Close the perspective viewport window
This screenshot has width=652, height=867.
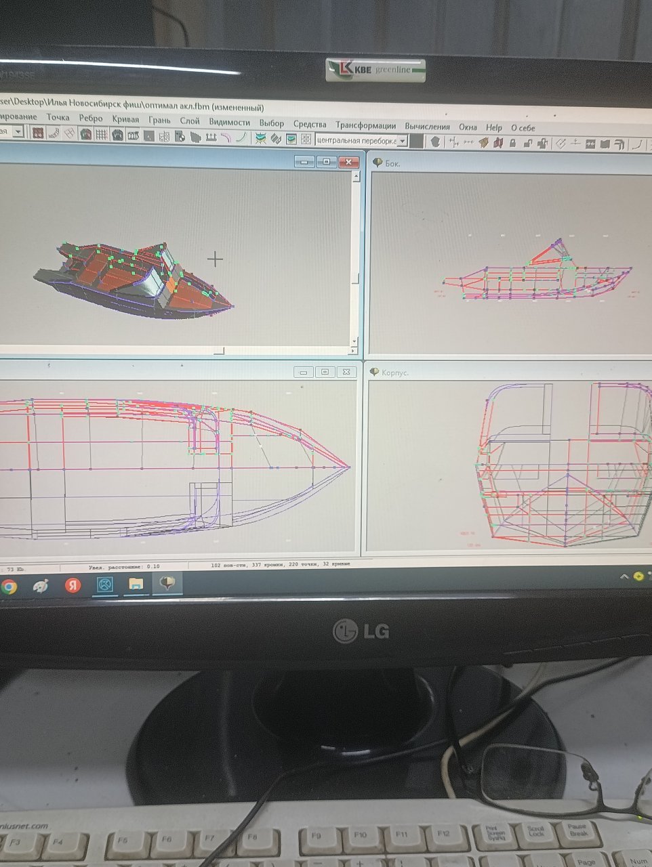point(348,162)
